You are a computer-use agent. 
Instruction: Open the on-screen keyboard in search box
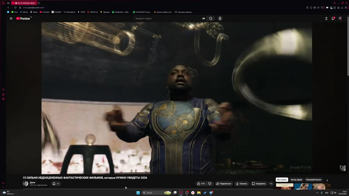pyautogui.click(x=203, y=19)
